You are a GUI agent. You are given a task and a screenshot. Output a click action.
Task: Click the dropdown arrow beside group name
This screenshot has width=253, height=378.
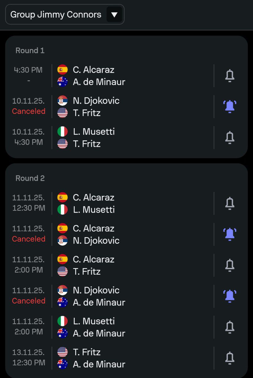point(114,14)
